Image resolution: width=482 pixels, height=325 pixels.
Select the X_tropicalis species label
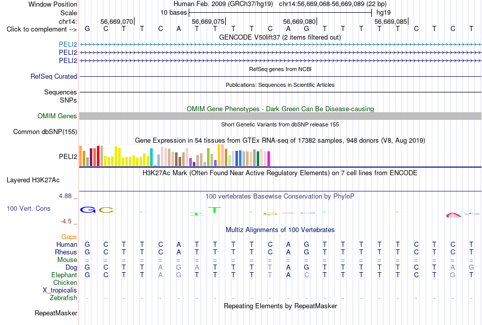point(60,290)
